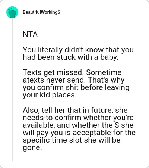149x168 pixels.
Task: Click the word 'literally' in the first sentence
Action: (x=50, y=50)
